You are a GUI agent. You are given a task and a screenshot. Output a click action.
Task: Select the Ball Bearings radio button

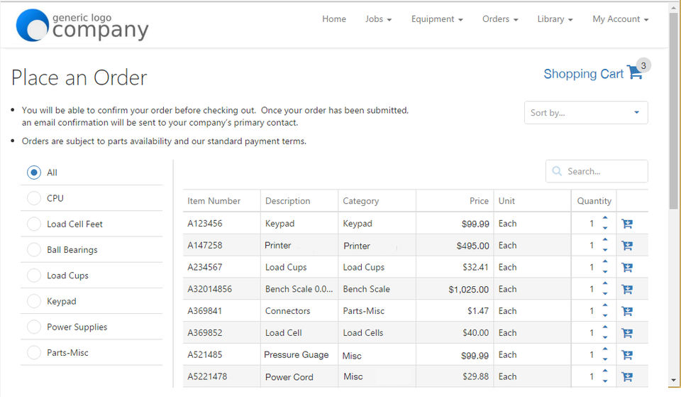click(34, 249)
